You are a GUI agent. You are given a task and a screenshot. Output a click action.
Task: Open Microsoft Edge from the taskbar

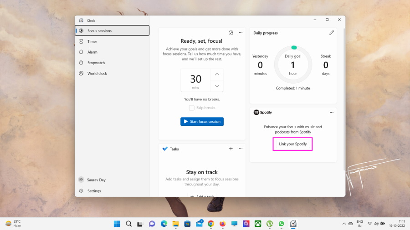tap(164, 224)
